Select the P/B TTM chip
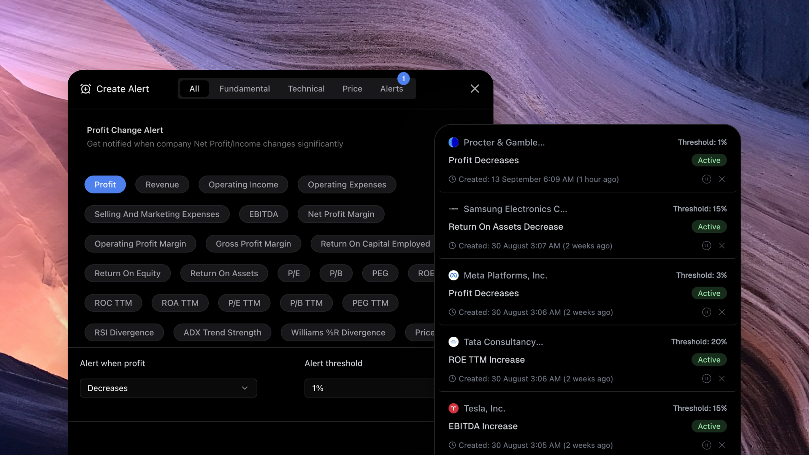The height and width of the screenshot is (455, 809). [306, 303]
